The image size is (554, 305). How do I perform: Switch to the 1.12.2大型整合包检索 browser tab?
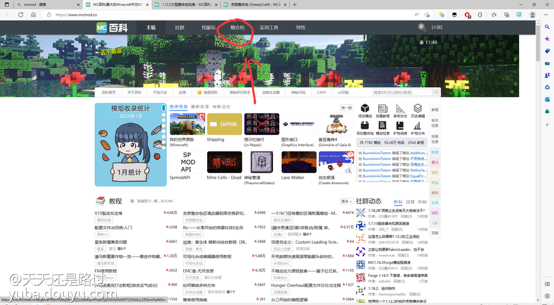coord(186,5)
